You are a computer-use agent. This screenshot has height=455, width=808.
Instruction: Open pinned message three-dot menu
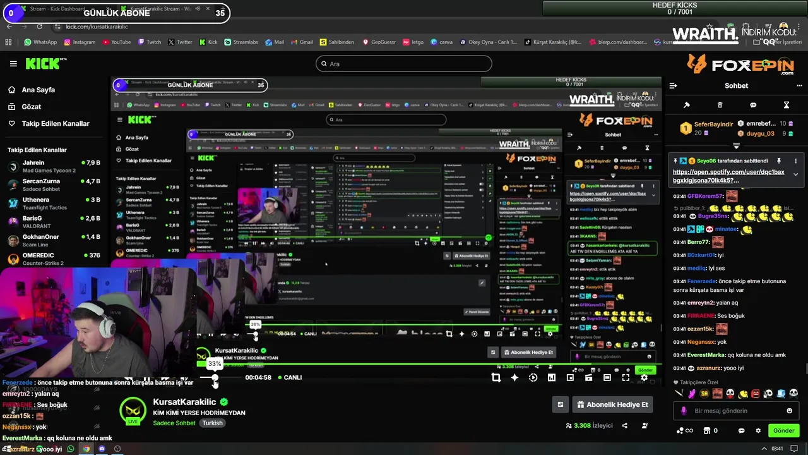pos(795,161)
